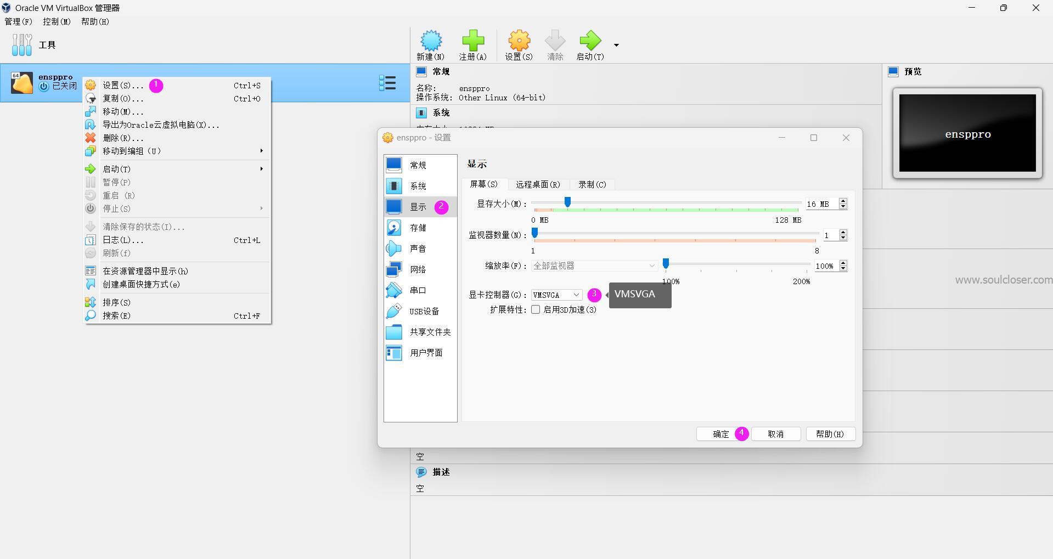Switch to the 录制(C) tab
1053x559 pixels.
click(x=592, y=184)
